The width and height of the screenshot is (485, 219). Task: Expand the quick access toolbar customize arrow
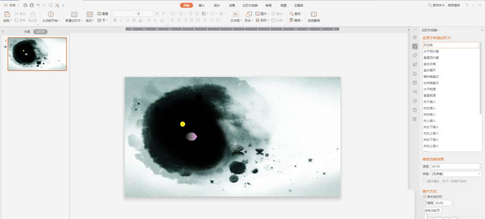[x=64, y=5]
